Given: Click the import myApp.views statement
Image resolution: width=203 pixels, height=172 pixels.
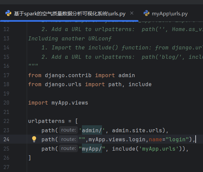Looking at the screenshot, I should click(x=58, y=103).
